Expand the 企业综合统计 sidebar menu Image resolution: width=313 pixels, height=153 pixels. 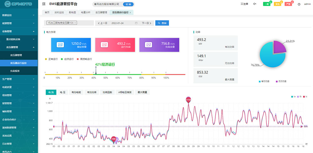[19, 119]
